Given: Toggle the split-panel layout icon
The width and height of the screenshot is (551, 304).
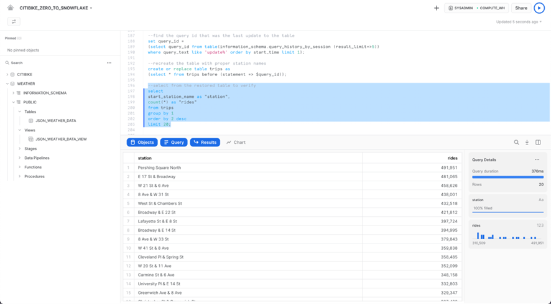Looking at the screenshot, I should [539, 143].
